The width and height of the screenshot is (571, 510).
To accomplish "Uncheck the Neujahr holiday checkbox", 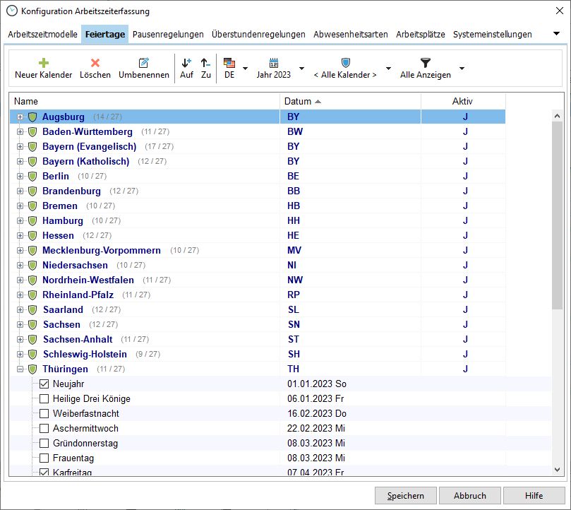I will [44, 384].
